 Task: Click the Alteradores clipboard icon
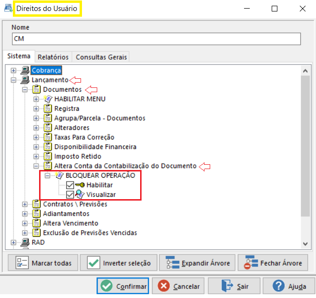(x=48, y=128)
